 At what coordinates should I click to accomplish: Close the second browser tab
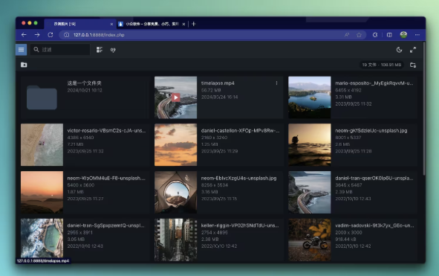point(183,24)
